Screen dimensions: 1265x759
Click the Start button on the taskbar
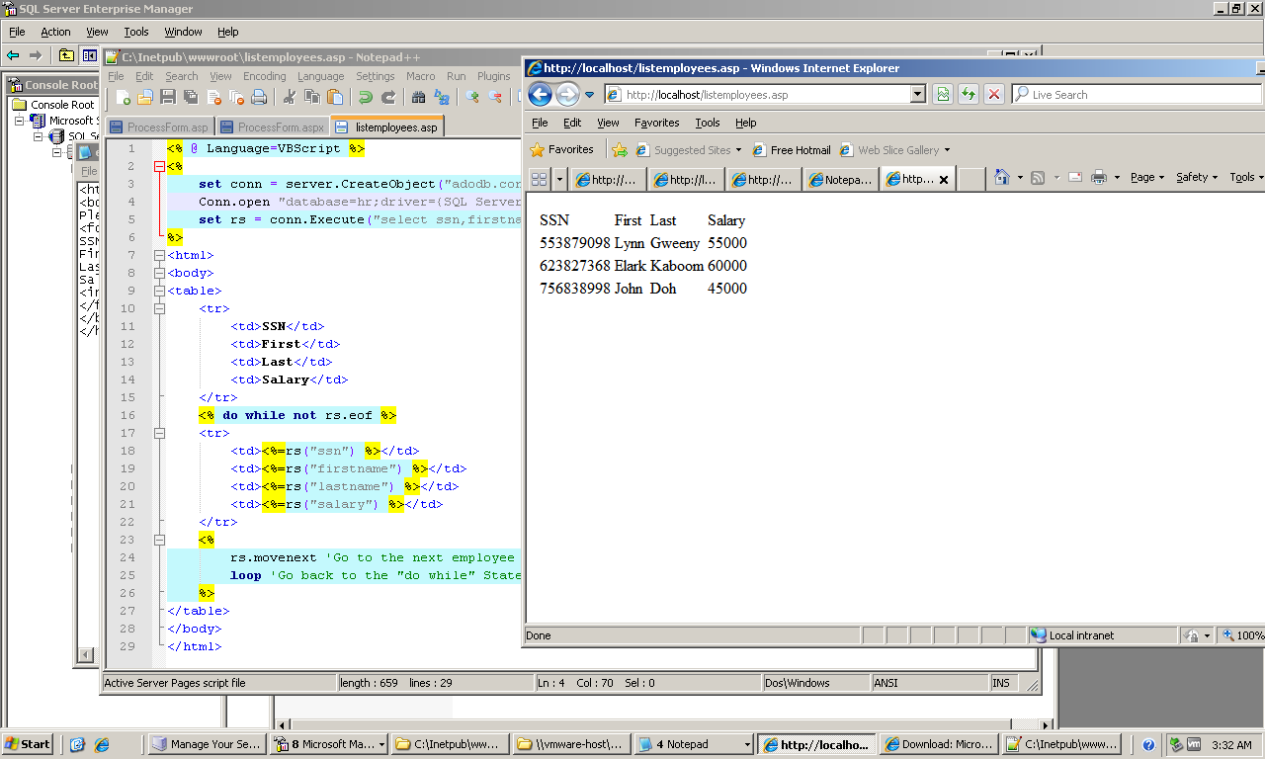click(x=29, y=744)
